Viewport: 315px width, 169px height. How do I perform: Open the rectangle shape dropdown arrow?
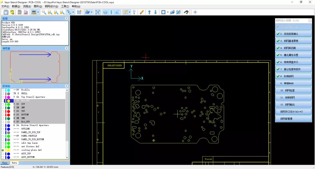[x=167, y=12]
